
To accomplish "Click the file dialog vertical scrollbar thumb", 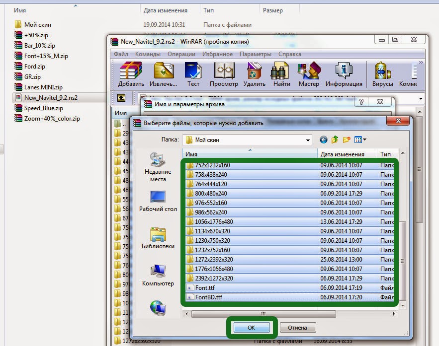I will pyautogui.click(x=402, y=261).
